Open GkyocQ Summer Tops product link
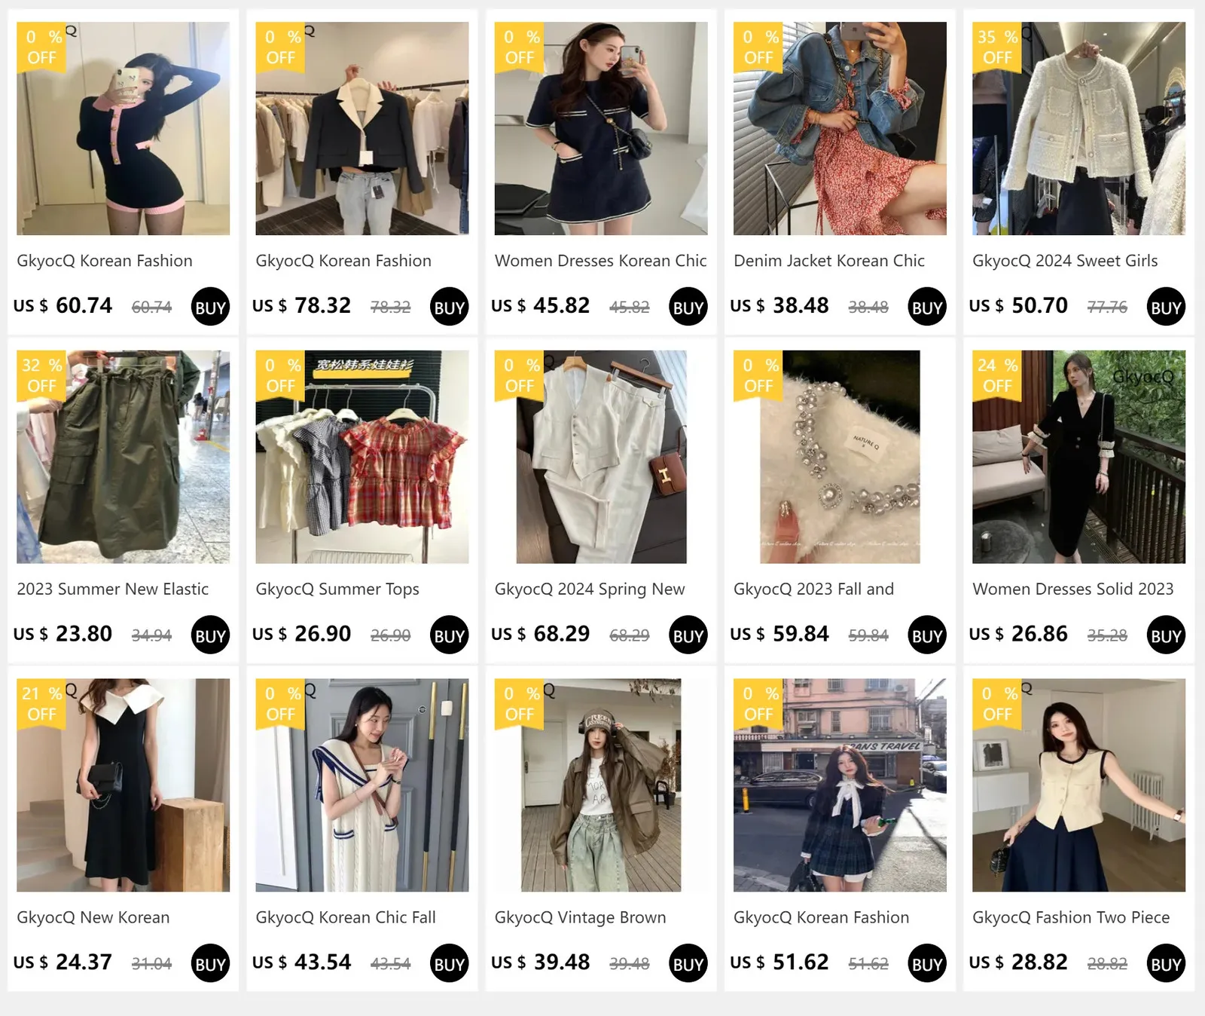 click(337, 589)
